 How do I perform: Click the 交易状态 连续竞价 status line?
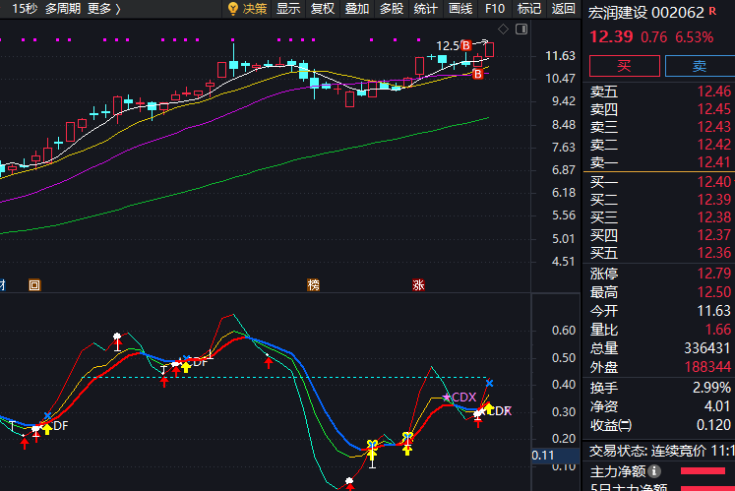(661, 451)
